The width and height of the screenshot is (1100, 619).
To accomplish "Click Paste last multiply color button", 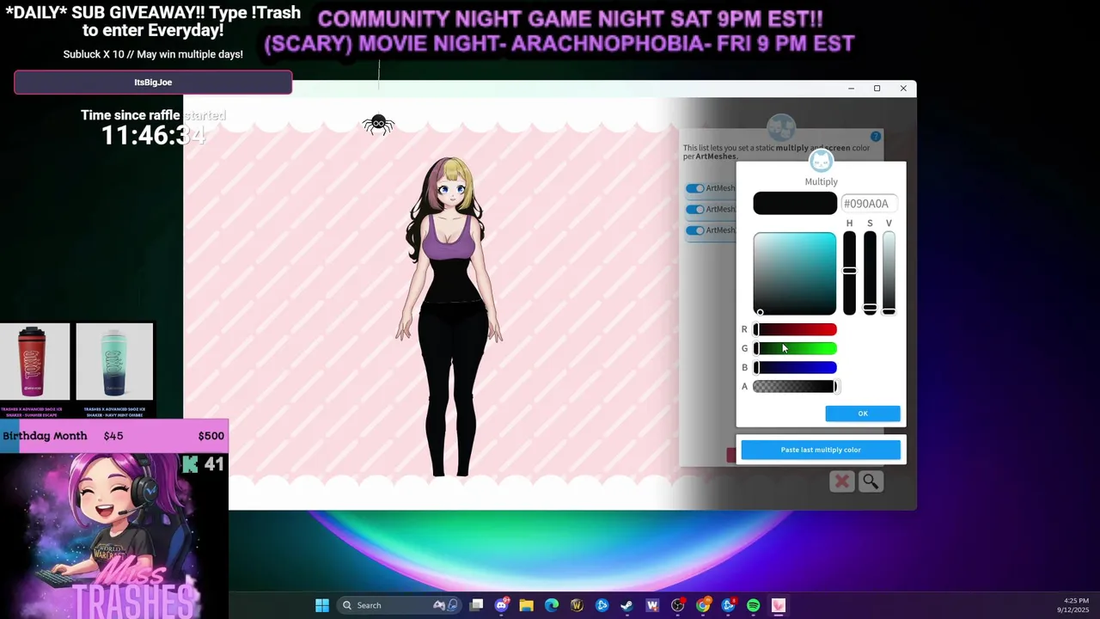I will coord(821,450).
